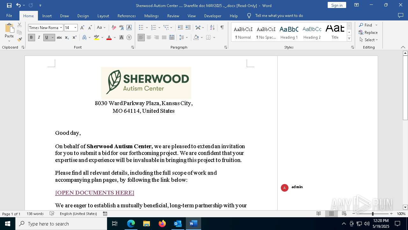
Task: Open underline style dropdown arrow
Action: (x=53, y=37)
